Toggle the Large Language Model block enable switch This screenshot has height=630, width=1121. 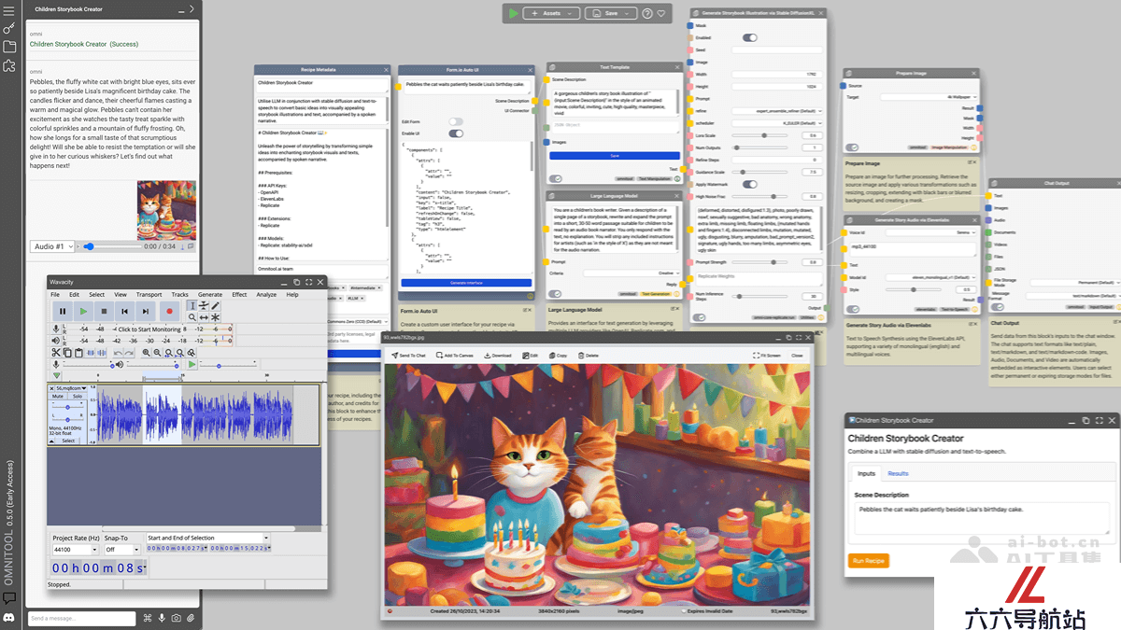click(556, 294)
